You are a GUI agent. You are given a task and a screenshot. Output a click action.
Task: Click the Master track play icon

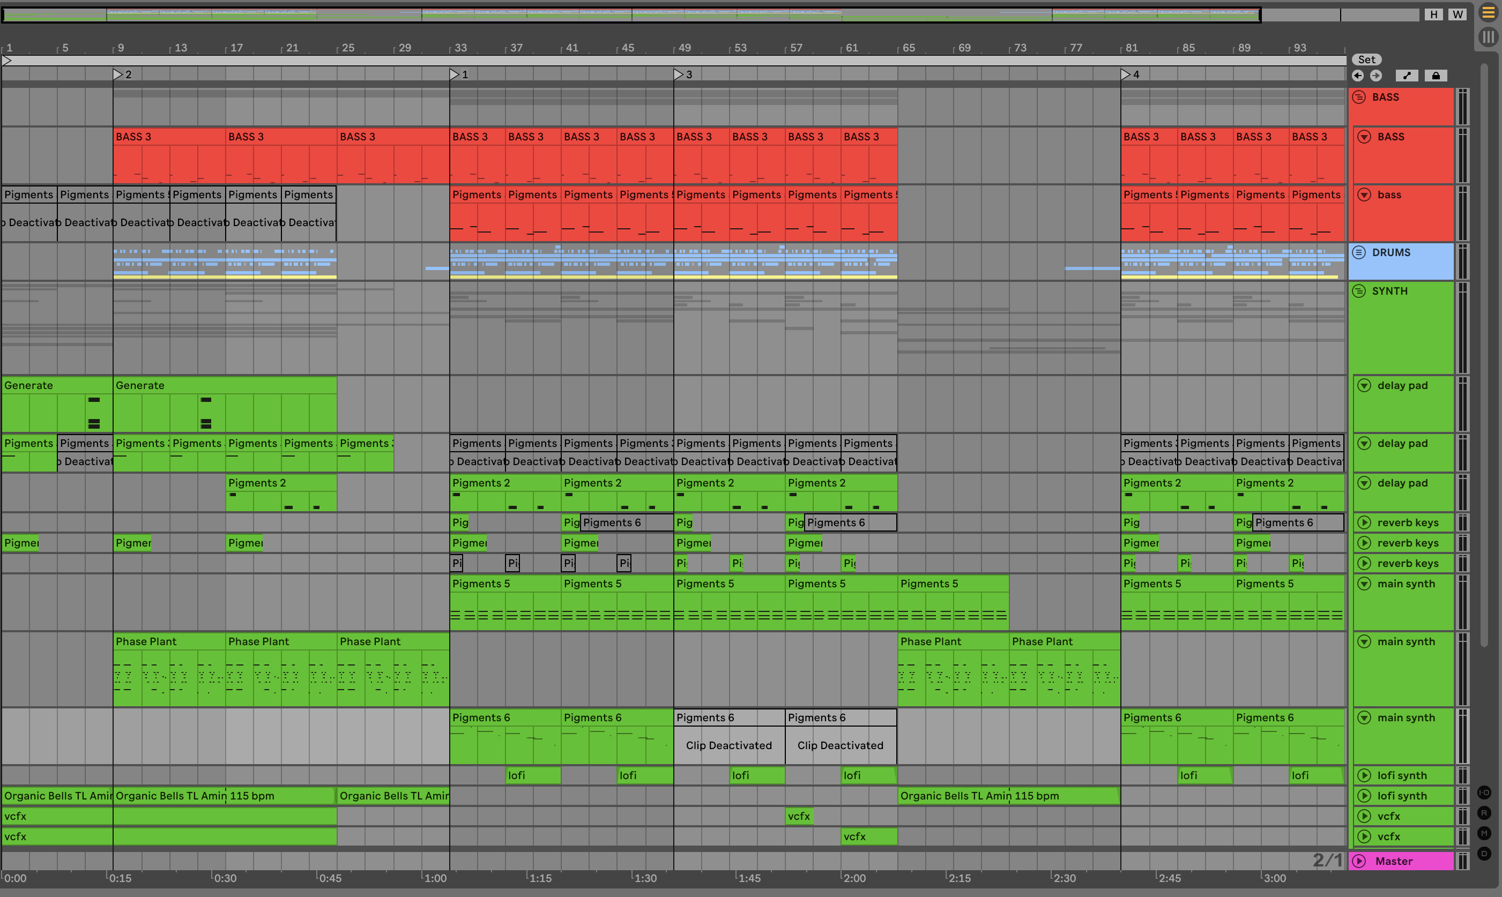pos(1359,861)
